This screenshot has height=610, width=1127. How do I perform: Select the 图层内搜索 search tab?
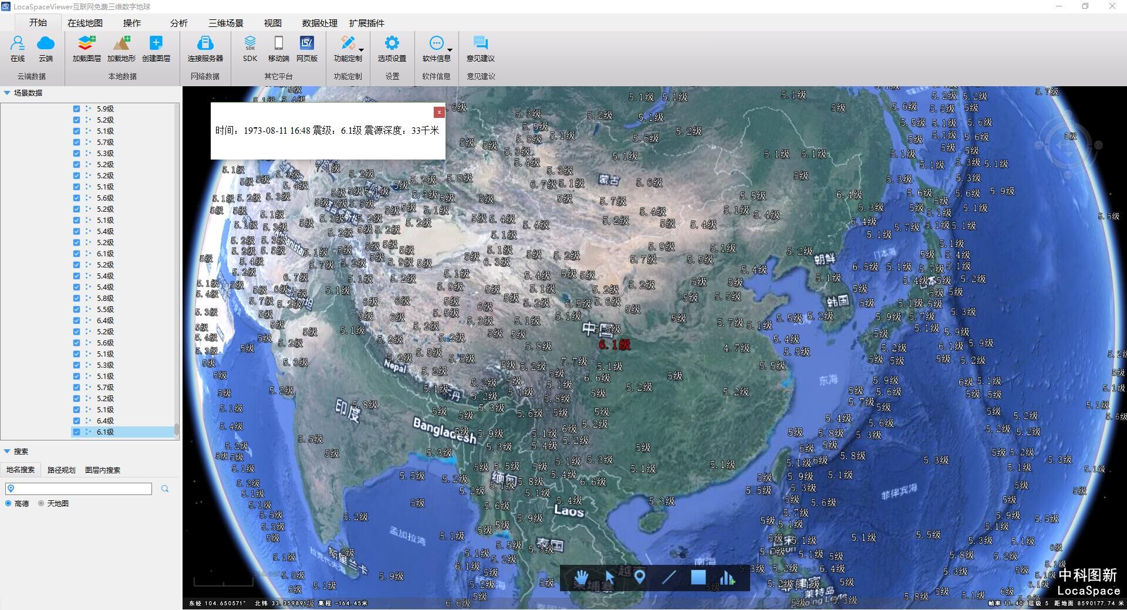tap(103, 470)
